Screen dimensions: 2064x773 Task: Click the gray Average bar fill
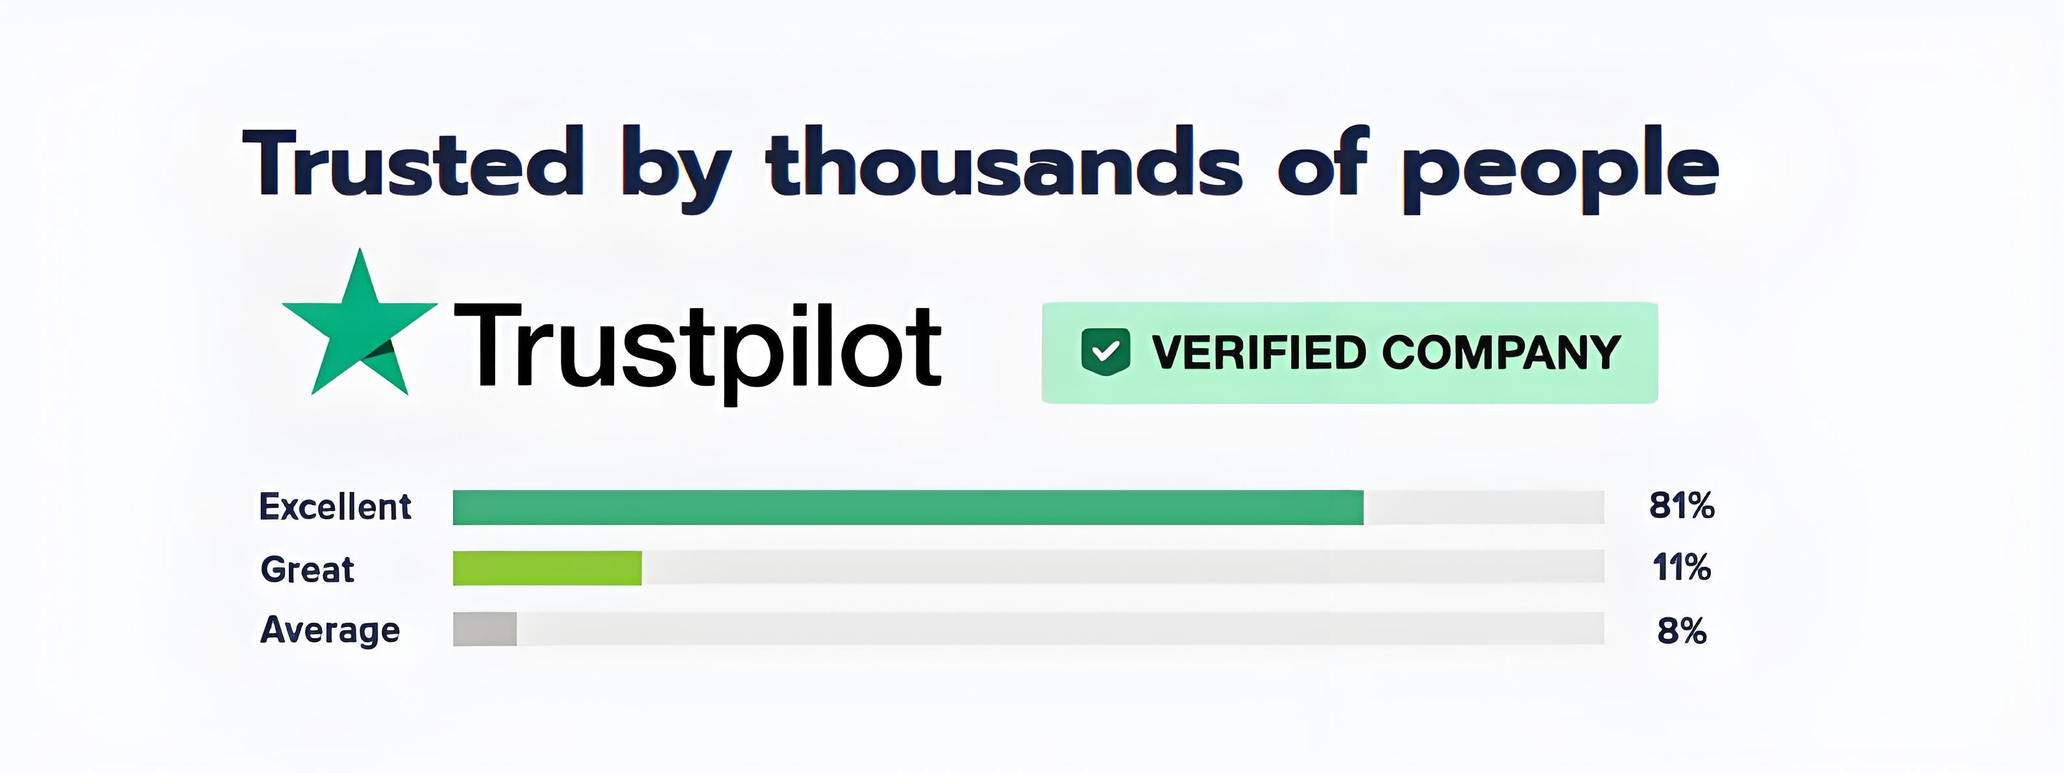tap(485, 629)
